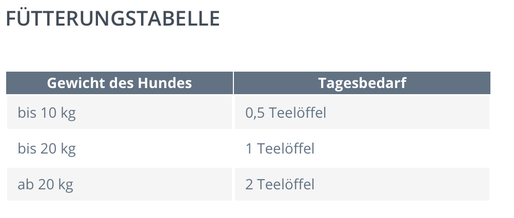
Task: Click the "ab 20 kg" table cell
Action: 120,184
